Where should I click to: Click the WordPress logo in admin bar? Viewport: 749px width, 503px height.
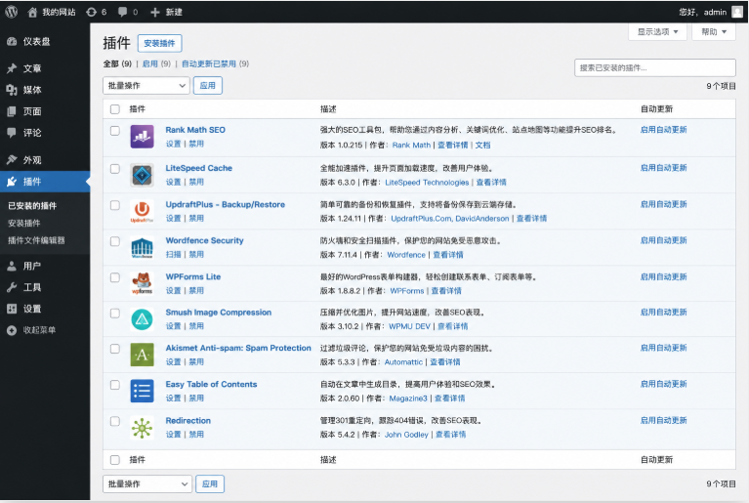coord(12,12)
